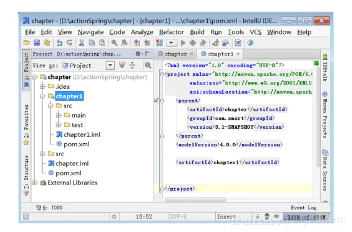Click the Replace toolbar icon
This screenshot has height=232, width=352.
pyautogui.click(x=124, y=43)
